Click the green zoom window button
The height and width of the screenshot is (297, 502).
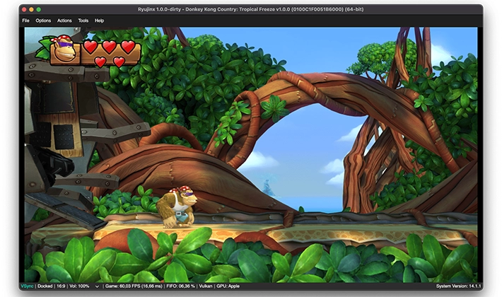pyautogui.click(x=39, y=10)
